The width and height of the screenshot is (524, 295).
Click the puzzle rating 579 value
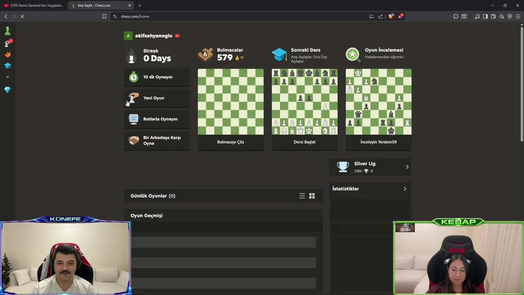(225, 58)
